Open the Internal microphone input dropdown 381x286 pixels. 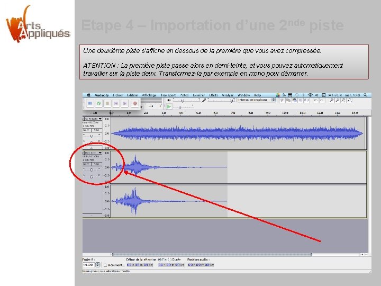pos(256,100)
